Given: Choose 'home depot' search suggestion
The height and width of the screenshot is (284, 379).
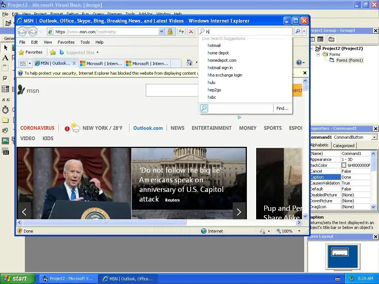Looking at the screenshot, I should pos(218,53).
